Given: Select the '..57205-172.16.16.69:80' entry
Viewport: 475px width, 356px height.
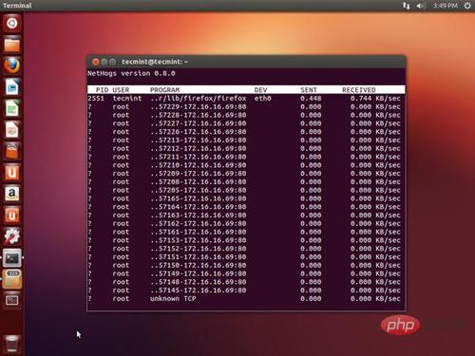Looking at the screenshot, I should point(199,190).
